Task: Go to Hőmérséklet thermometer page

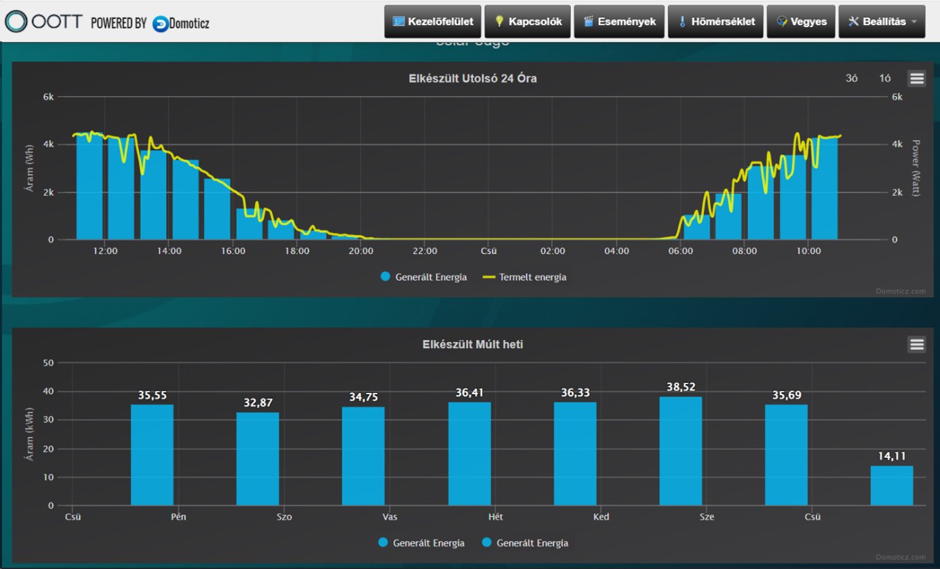Action: click(716, 22)
